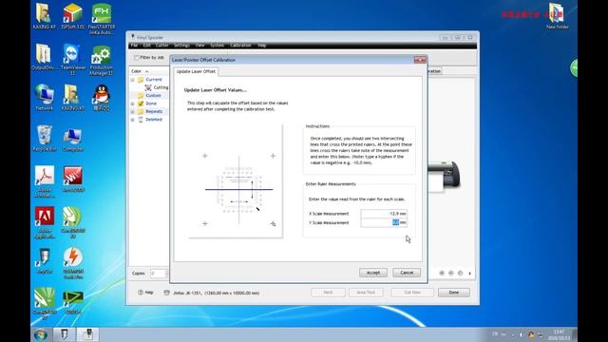Click the Cancel button in calibration dialog
This screenshot has width=608, height=342.
[x=407, y=273]
